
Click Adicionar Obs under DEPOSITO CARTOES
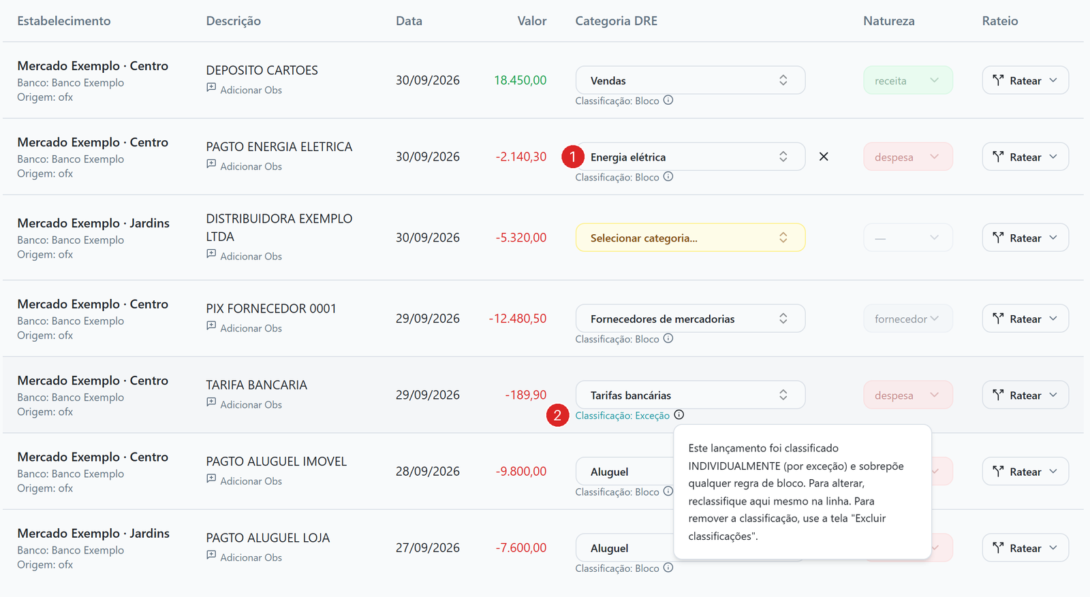251,90
